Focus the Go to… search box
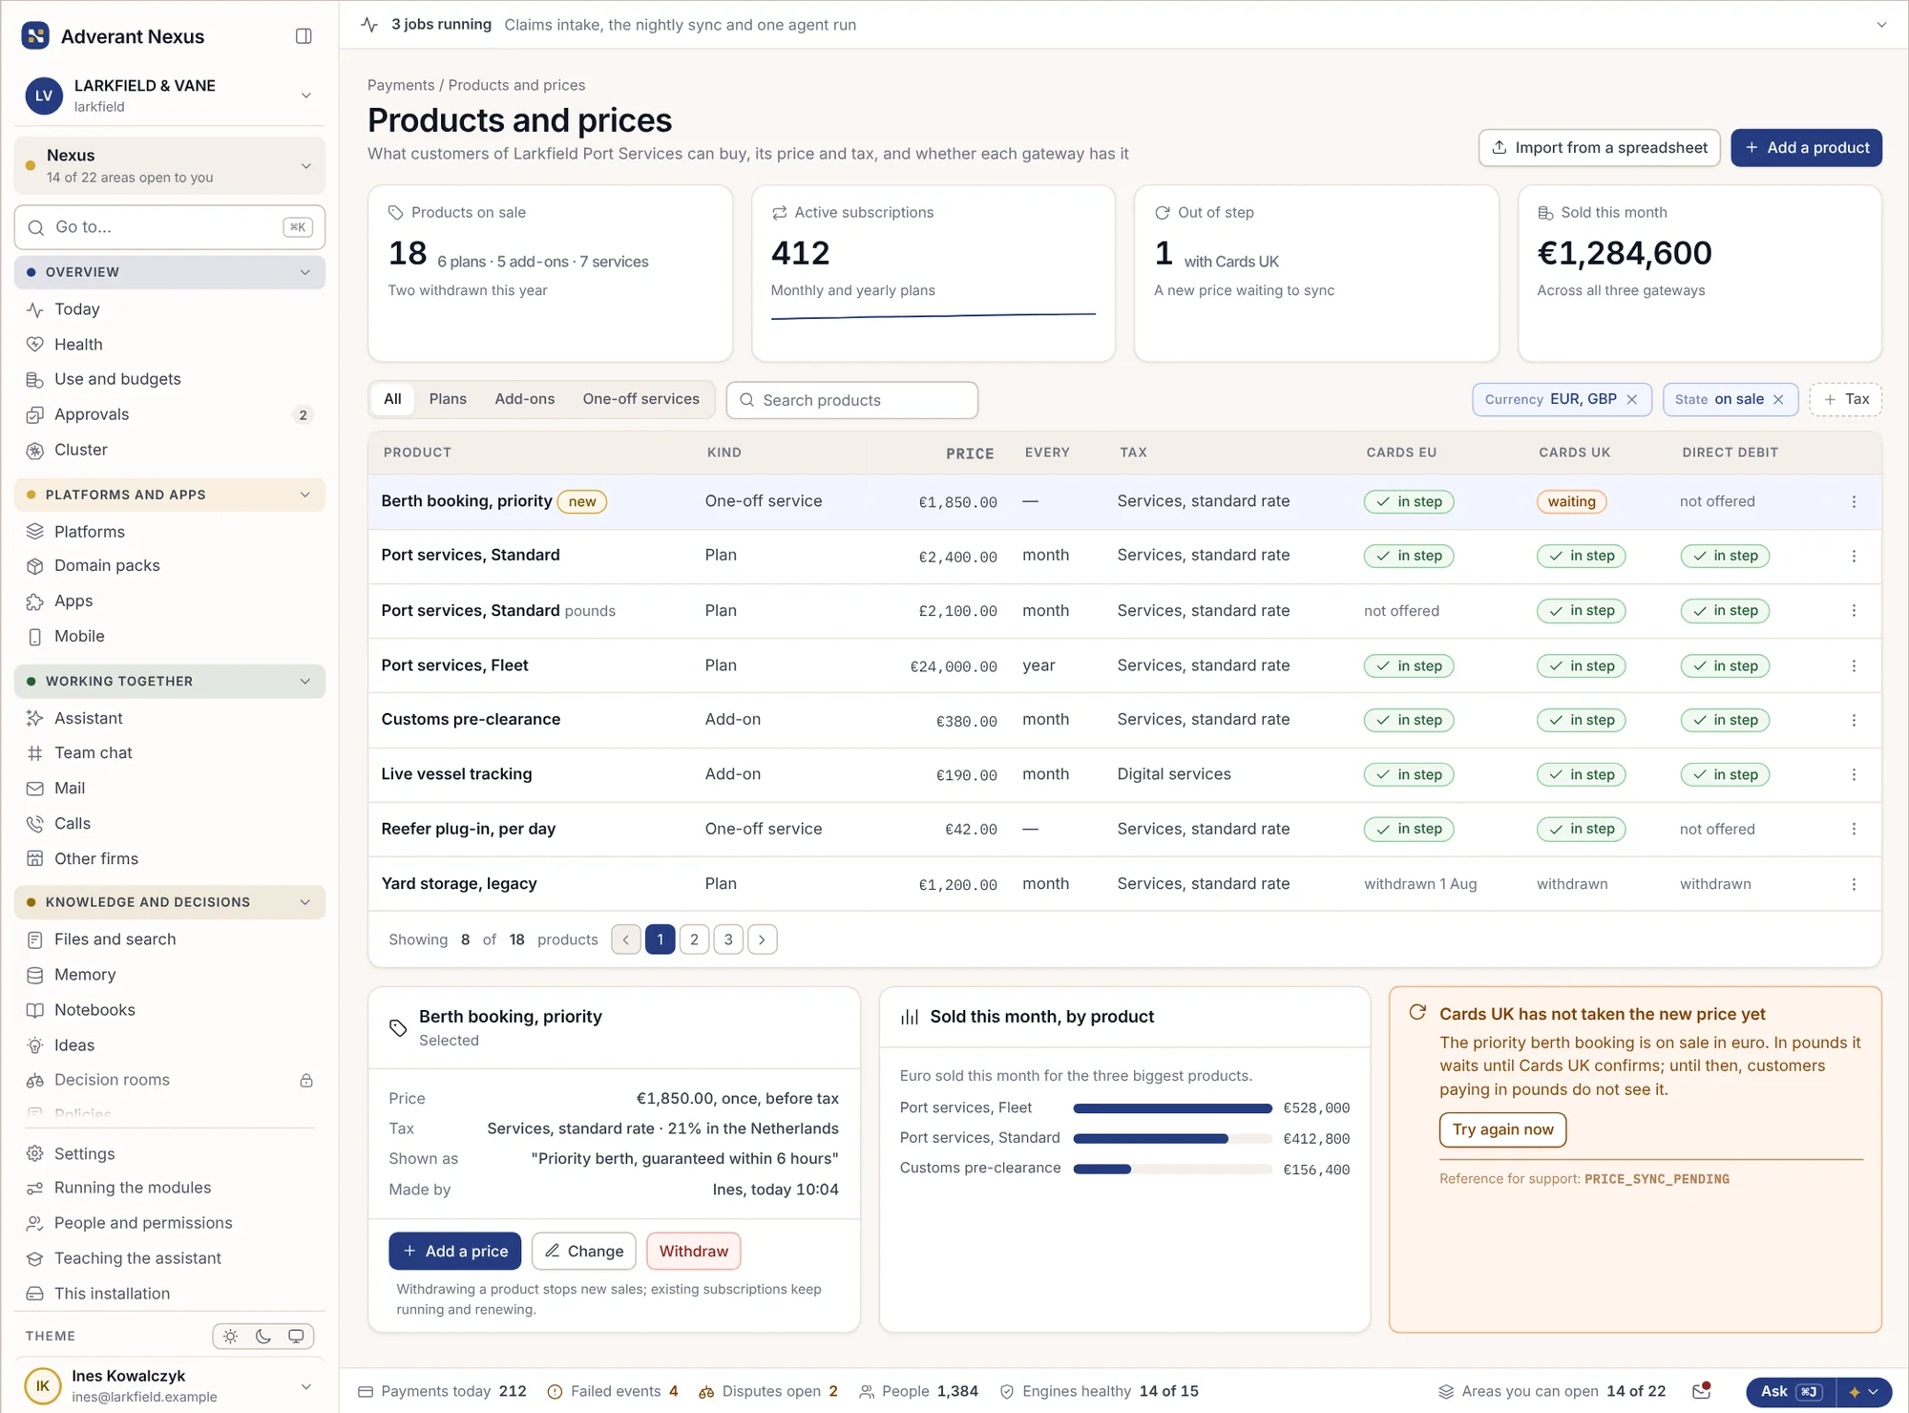This screenshot has height=1413, width=1909. (x=170, y=227)
